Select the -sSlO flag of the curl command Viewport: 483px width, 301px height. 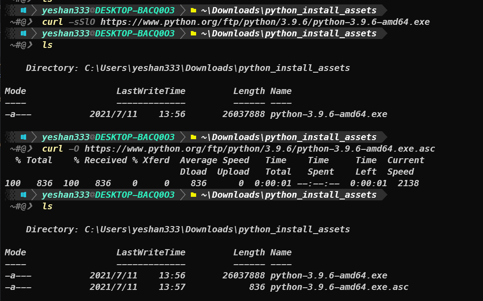[x=81, y=22]
